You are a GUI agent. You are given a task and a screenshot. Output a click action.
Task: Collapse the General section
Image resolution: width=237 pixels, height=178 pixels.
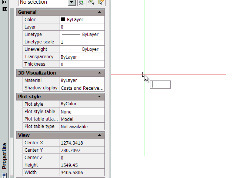[99, 12]
